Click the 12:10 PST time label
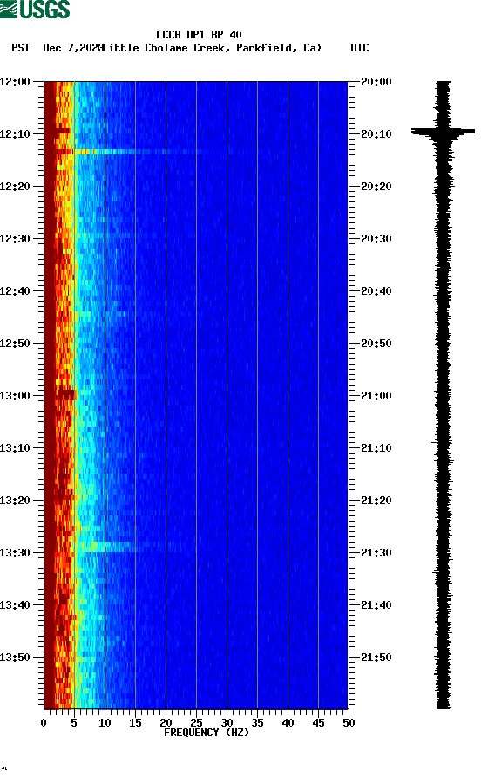Image resolution: width=481 pixels, height=778 pixels. (15, 134)
